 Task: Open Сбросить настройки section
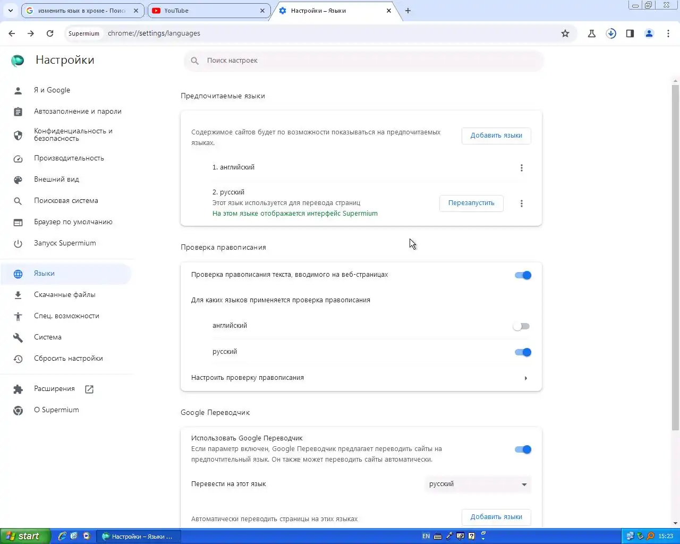click(x=66, y=359)
